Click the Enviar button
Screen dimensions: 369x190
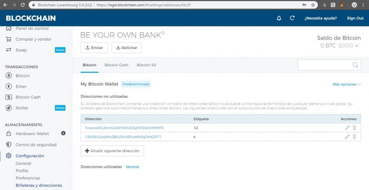[94, 48]
